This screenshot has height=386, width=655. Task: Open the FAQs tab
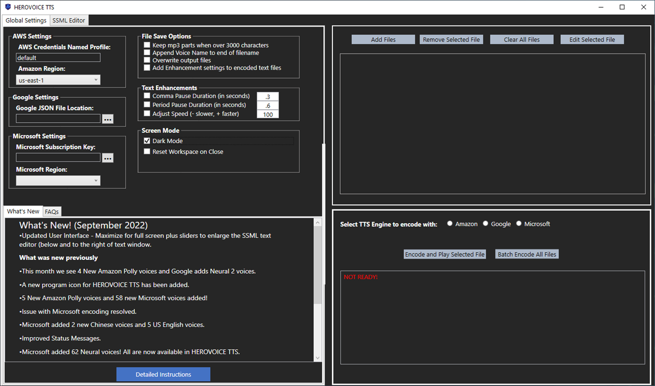coord(52,211)
